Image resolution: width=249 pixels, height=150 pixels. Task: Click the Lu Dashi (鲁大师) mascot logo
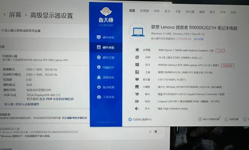click(106, 12)
